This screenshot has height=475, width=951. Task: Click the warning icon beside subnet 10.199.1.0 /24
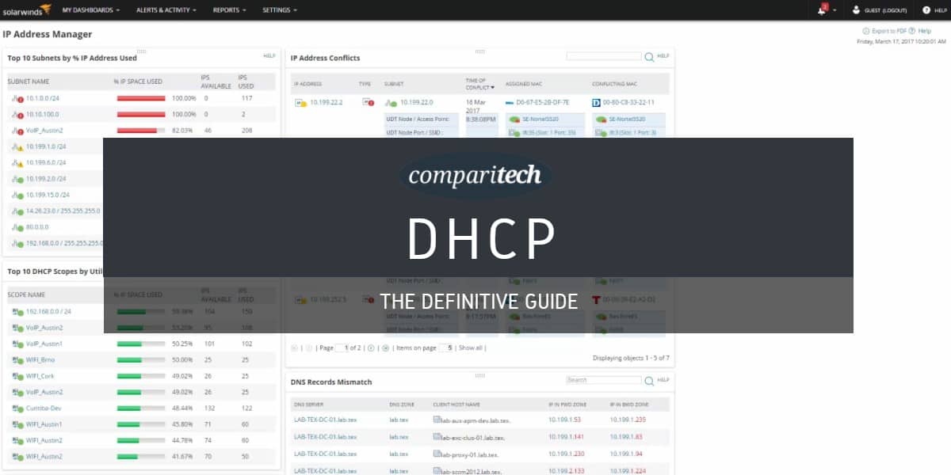tap(17, 146)
